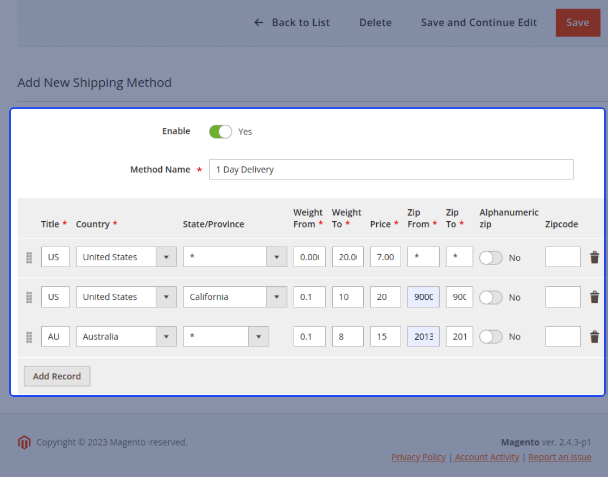
Task: Grab drag handle of first US row
Action: point(29,257)
